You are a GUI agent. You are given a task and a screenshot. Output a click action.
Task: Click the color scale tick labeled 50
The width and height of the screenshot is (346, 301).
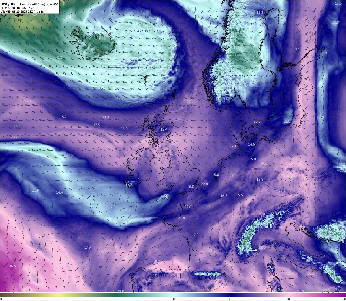pyautogui.click(x=344, y=299)
